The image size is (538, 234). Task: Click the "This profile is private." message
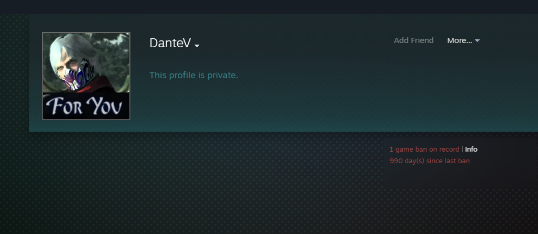click(194, 75)
